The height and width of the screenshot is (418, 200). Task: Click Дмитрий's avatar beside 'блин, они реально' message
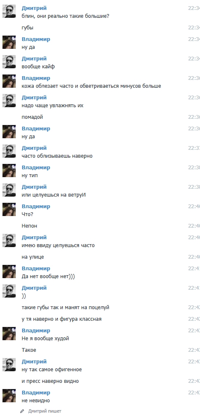9,11
